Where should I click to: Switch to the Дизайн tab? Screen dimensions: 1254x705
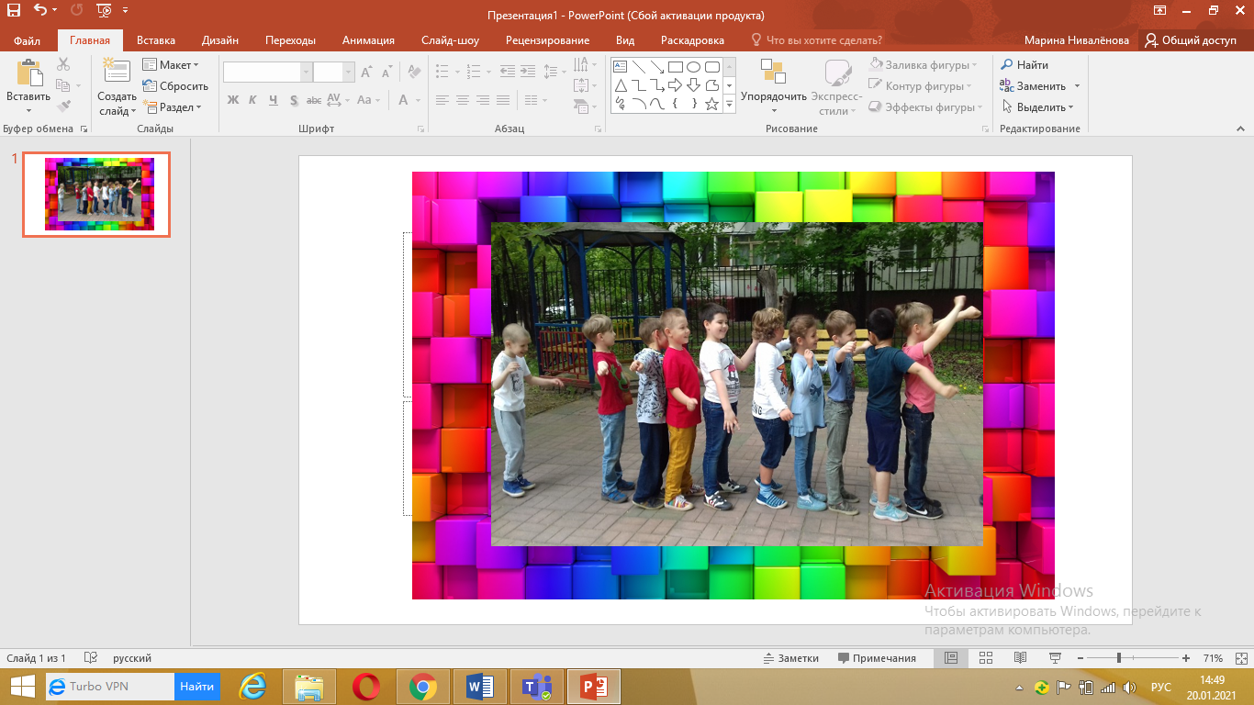point(220,40)
